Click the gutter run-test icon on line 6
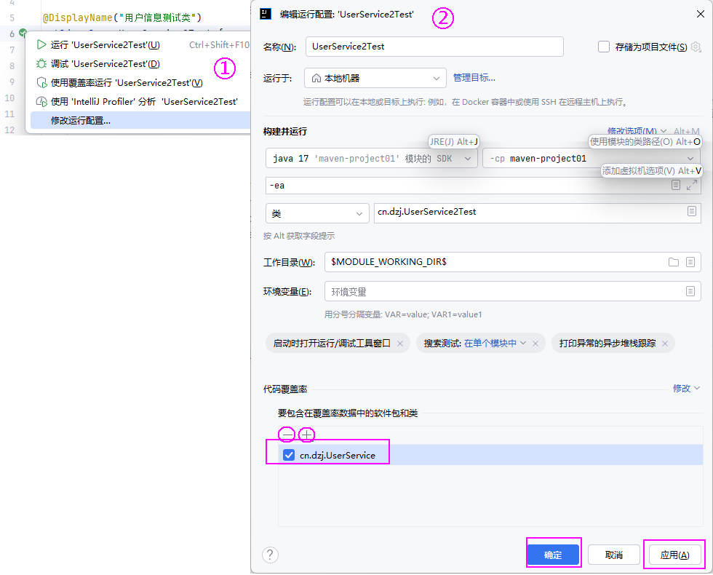Image resolution: width=713 pixels, height=575 pixels. tap(23, 33)
